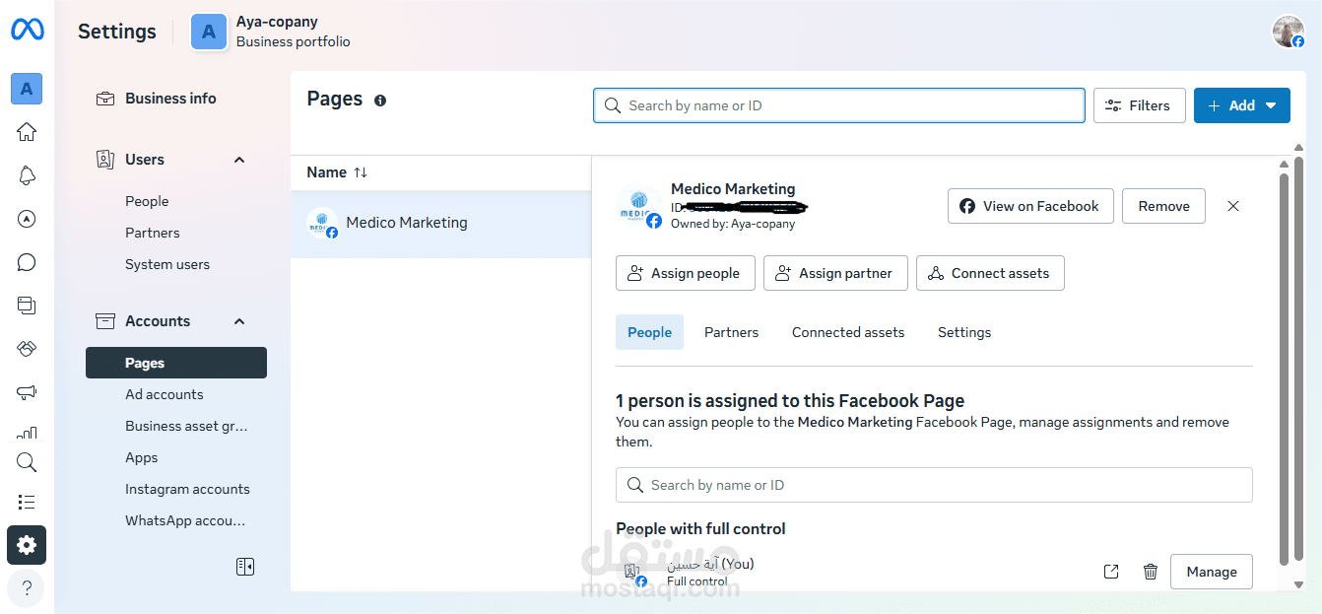The height and width of the screenshot is (614, 1322).
Task: Collapse the settings navigation panel icon
Action: pyautogui.click(x=245, y=567)
